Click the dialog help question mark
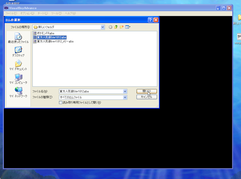 tap(150, 20)
